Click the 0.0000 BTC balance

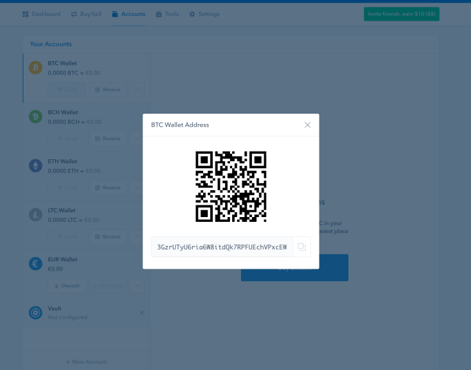coord(63,73)
